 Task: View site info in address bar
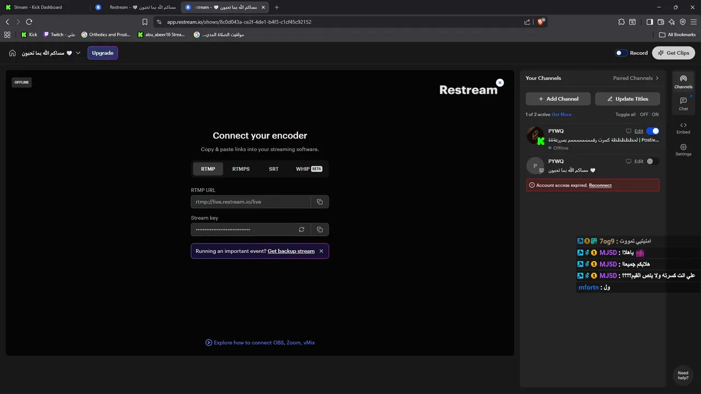tap(159, 22)
